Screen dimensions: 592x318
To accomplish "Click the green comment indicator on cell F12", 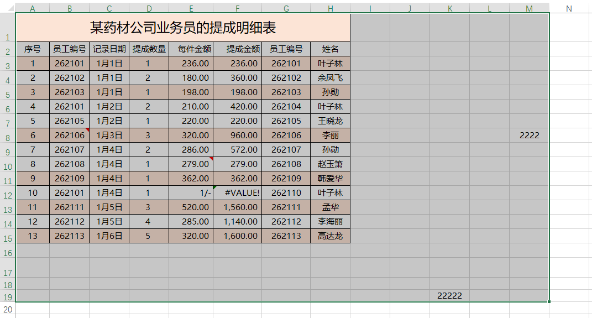I will coord(215,187).
